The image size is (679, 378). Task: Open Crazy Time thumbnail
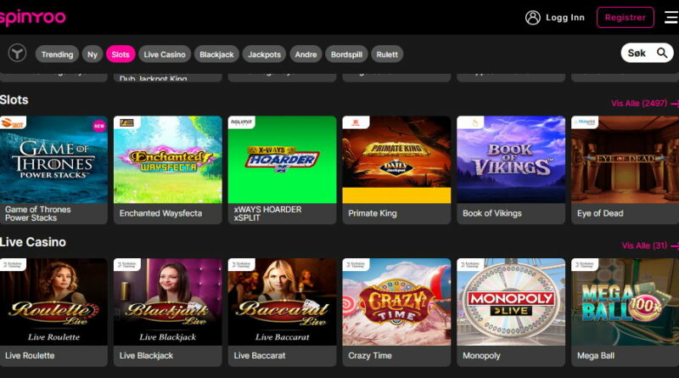click(396, 302)
